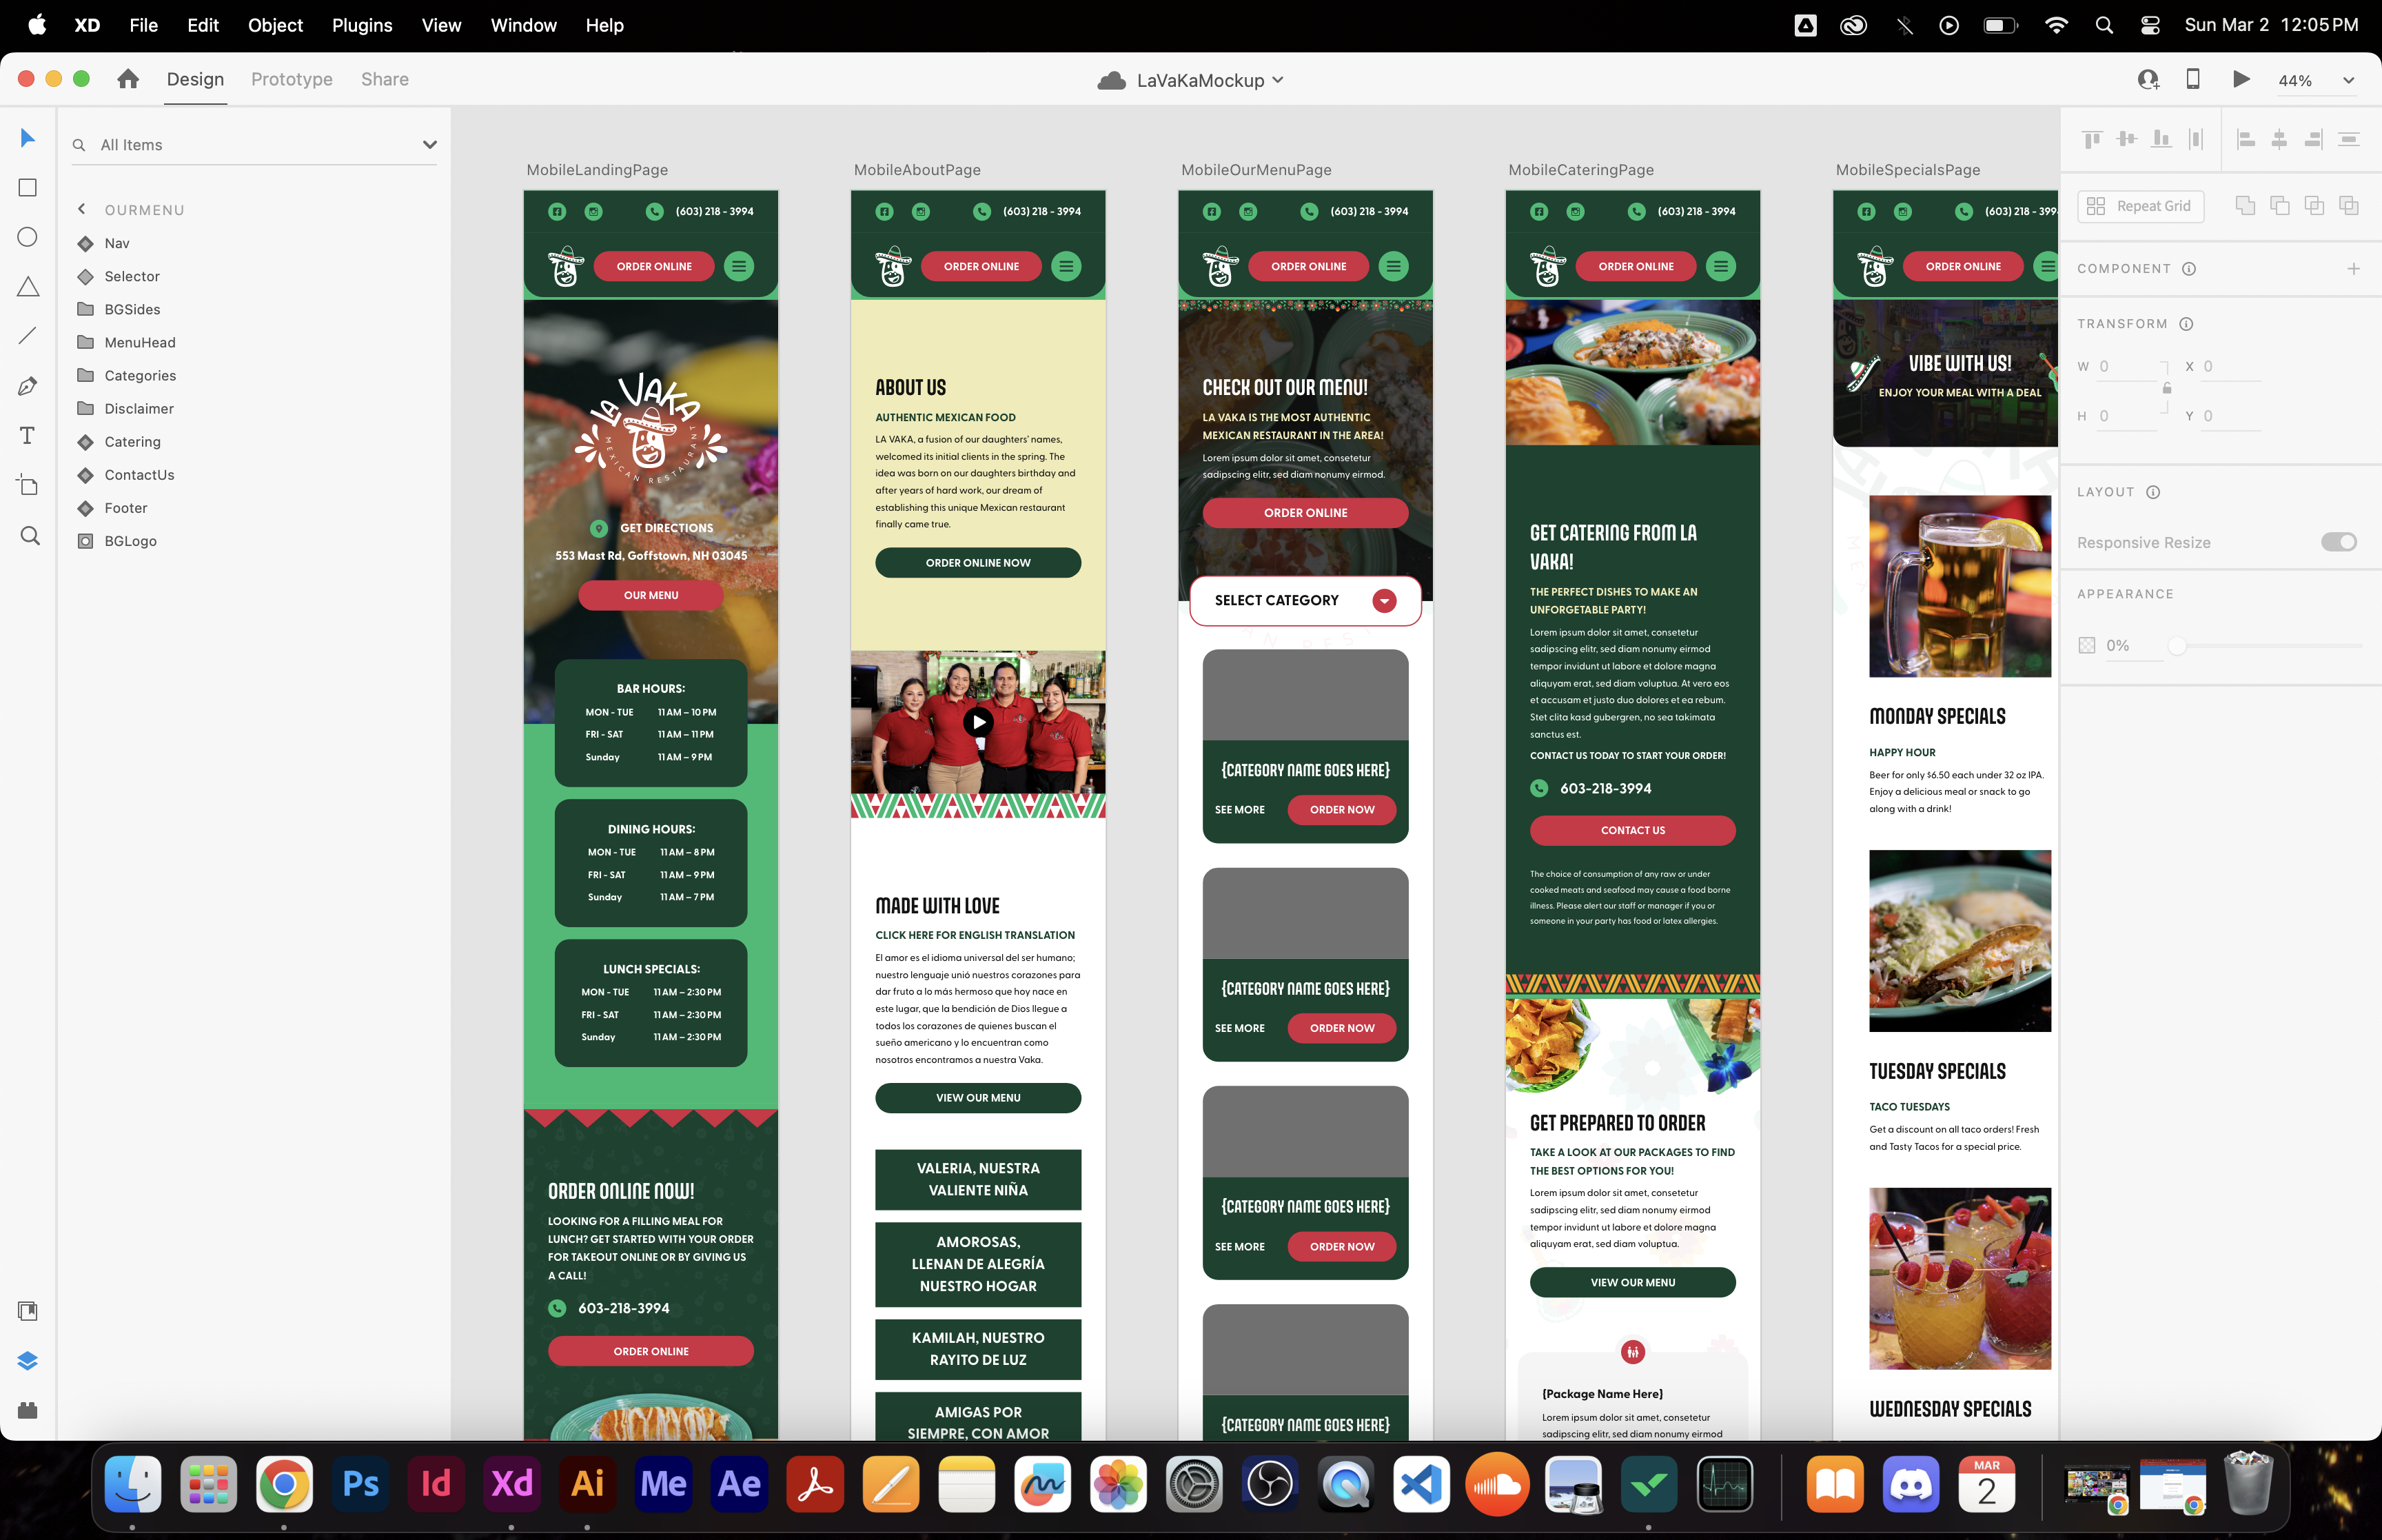Image resolution: width=2382 pixels, height=1540 pixels.
Task: Open the Plugins menu in menu bar
Action: tap(362, 25)
